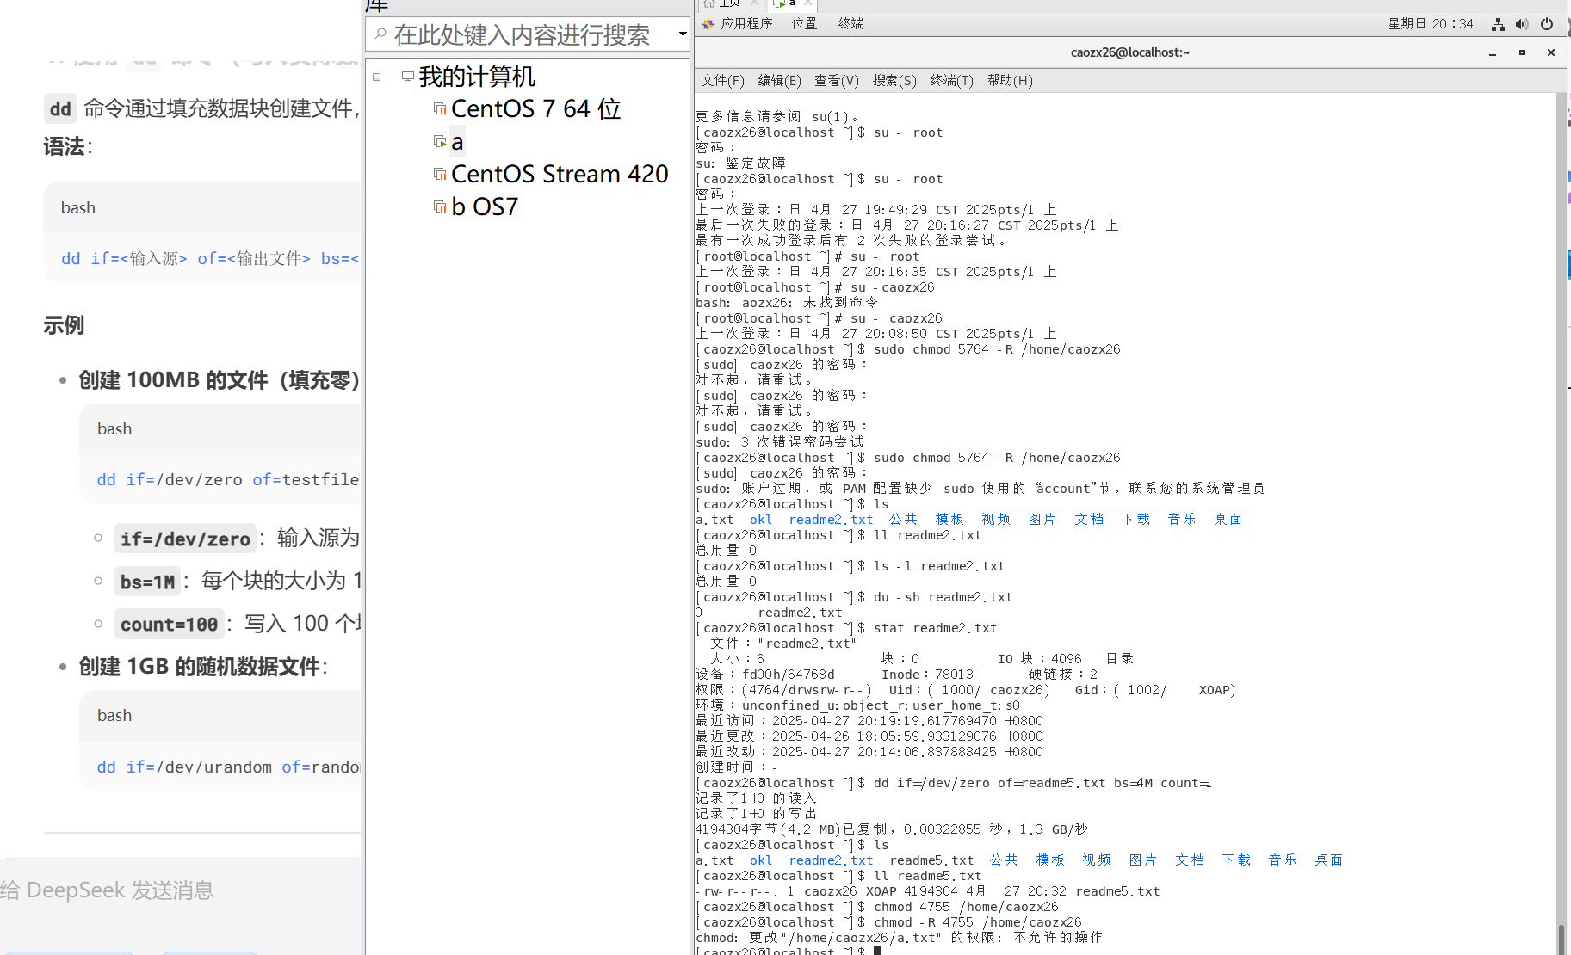Open terminal 查看(V) menu
The image size is (1571, 955).
(837, 80)
